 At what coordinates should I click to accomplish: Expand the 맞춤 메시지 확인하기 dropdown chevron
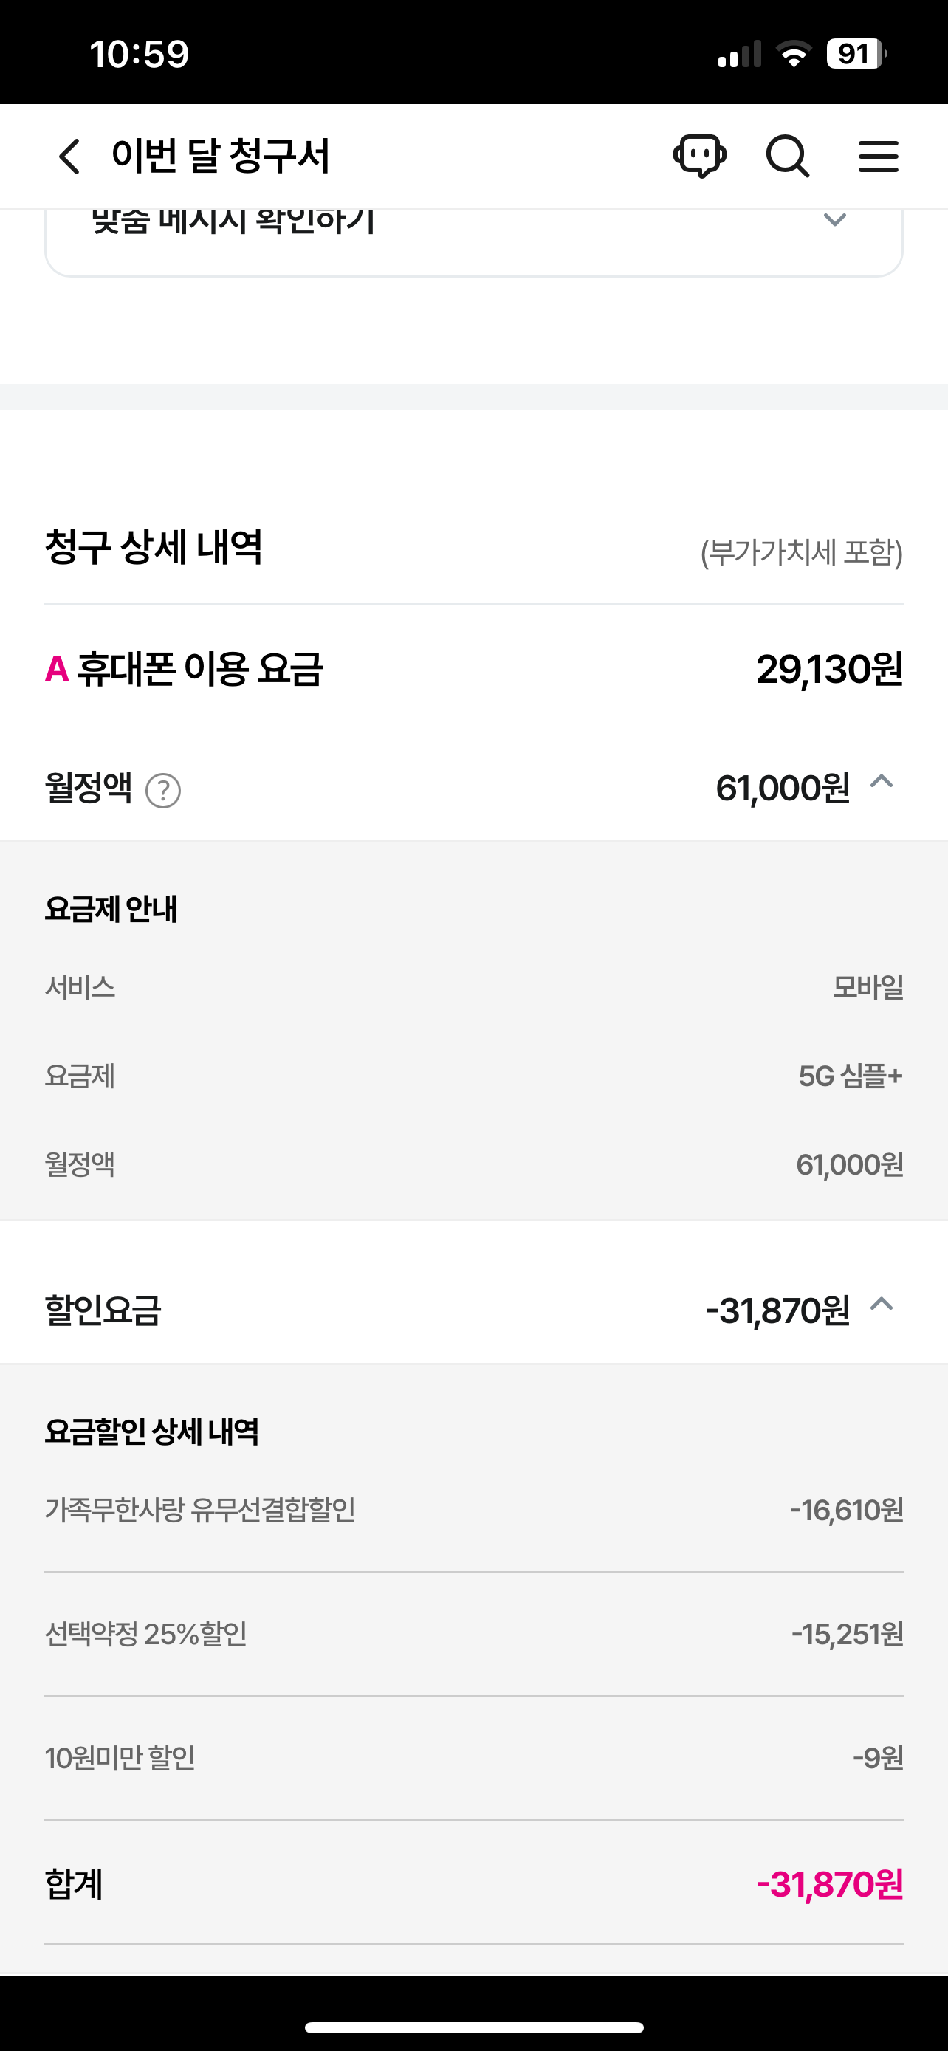point(834,220)
